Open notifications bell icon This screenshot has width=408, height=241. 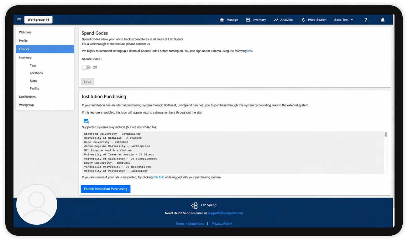click(383, 20)
